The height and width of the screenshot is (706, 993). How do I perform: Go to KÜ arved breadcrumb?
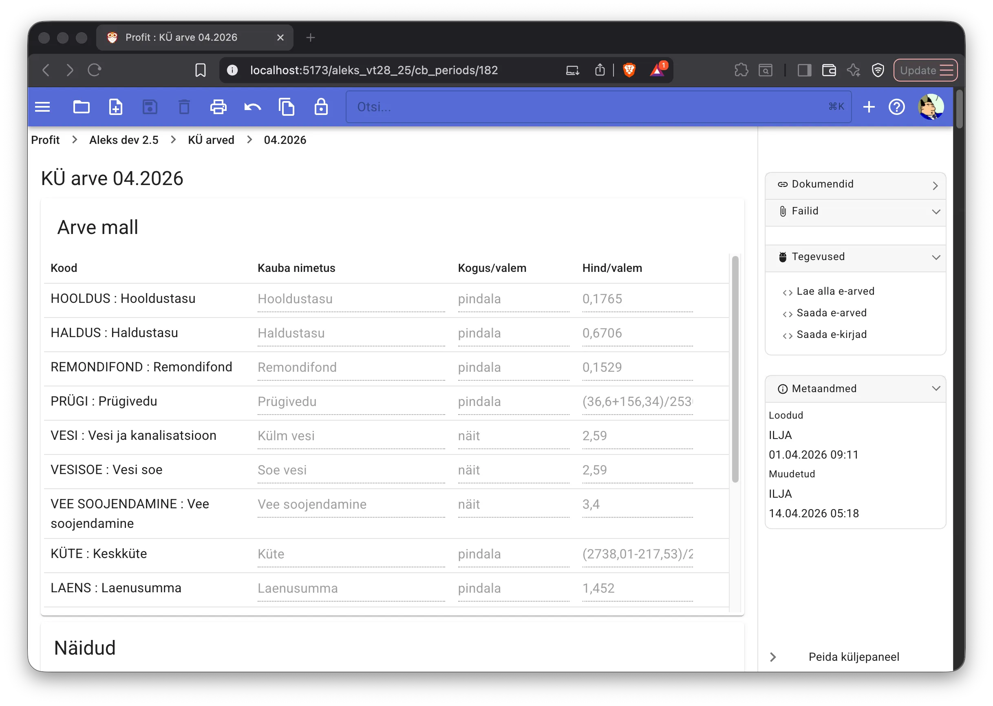pos(211,140)
